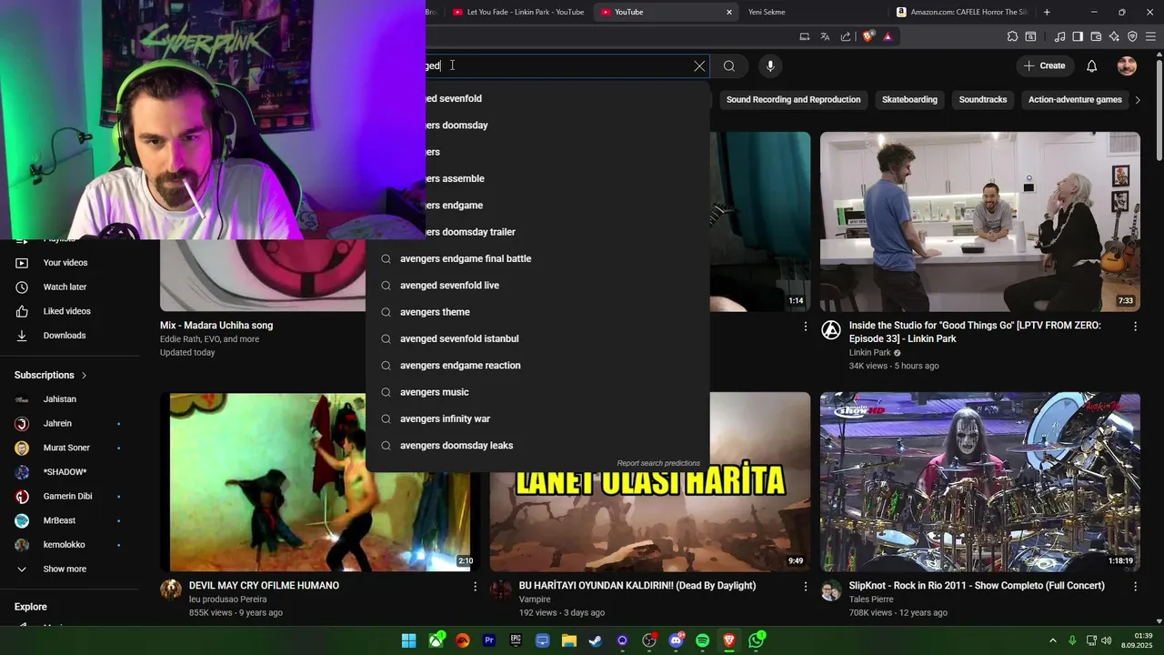Image resolution: width=1164 pixels, height=655 pixels.
Task: Open the browser Extensions puzzle icon
Action: 1012,36
